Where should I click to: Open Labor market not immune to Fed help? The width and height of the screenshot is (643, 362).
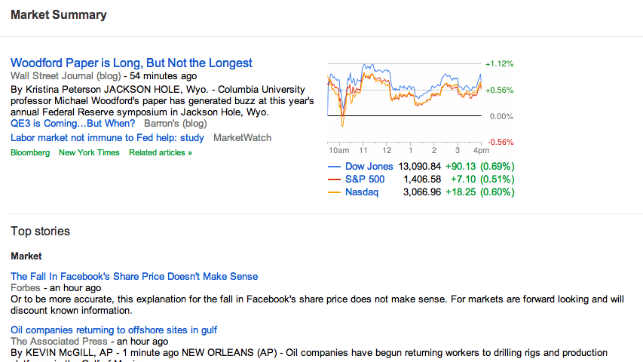107,138
